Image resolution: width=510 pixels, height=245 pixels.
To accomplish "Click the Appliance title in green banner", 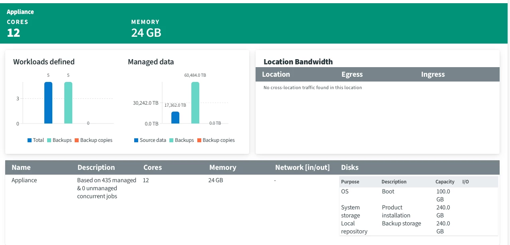I will [x=20, y=12].
